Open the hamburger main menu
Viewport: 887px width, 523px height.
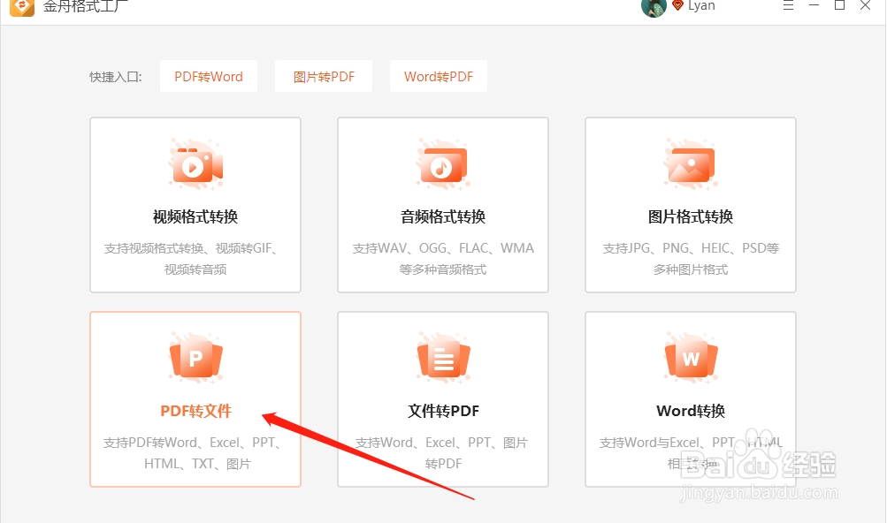788,5
